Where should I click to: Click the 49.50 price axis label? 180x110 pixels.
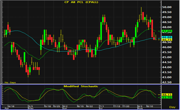[167, 12]
